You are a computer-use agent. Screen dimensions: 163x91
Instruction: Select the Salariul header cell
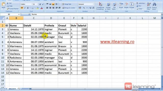[x=82, y=26]
